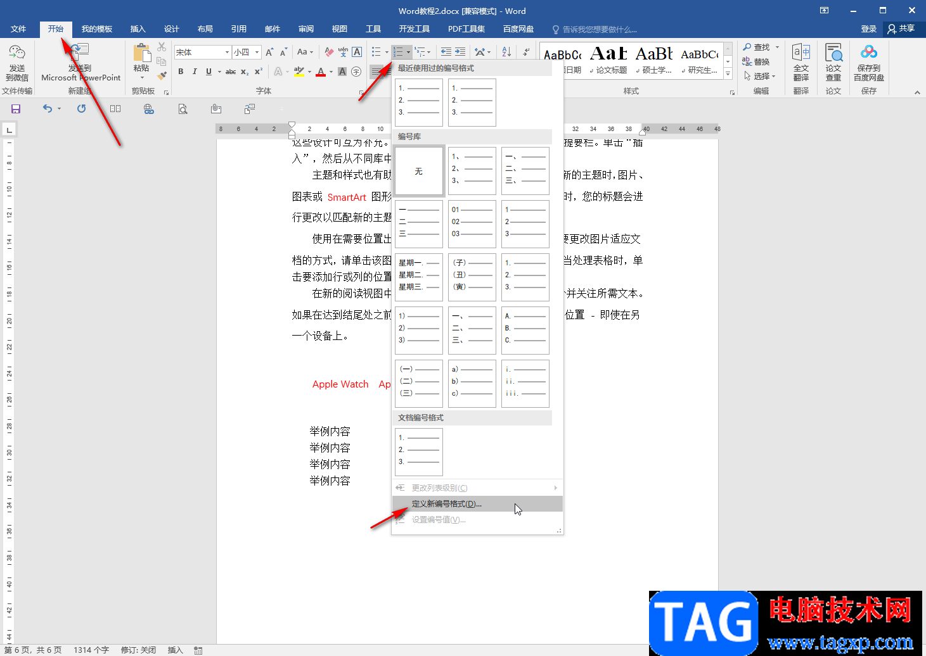This screenshot has width=926, height=656.
Task: Select the 论文标题 style
Action: click(609, 60)
